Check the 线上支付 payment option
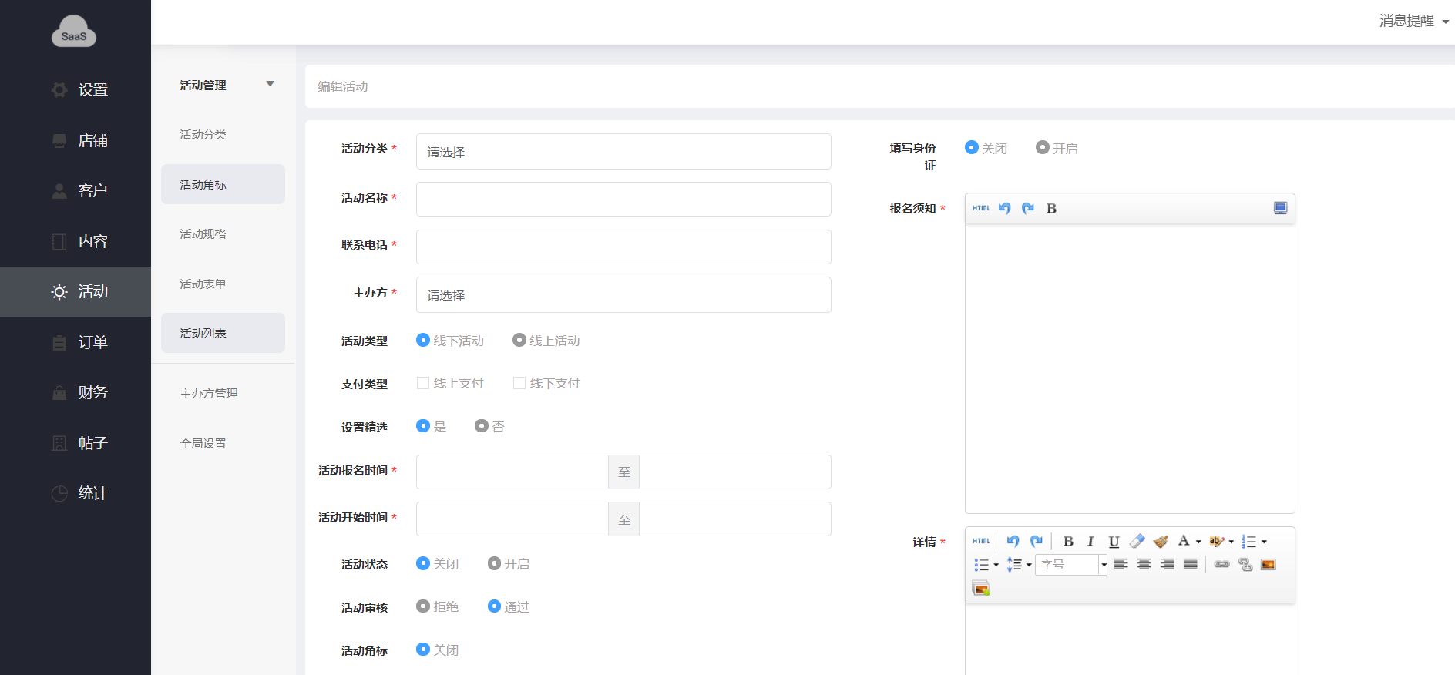The image size is (1455, 675). [423, 383]
